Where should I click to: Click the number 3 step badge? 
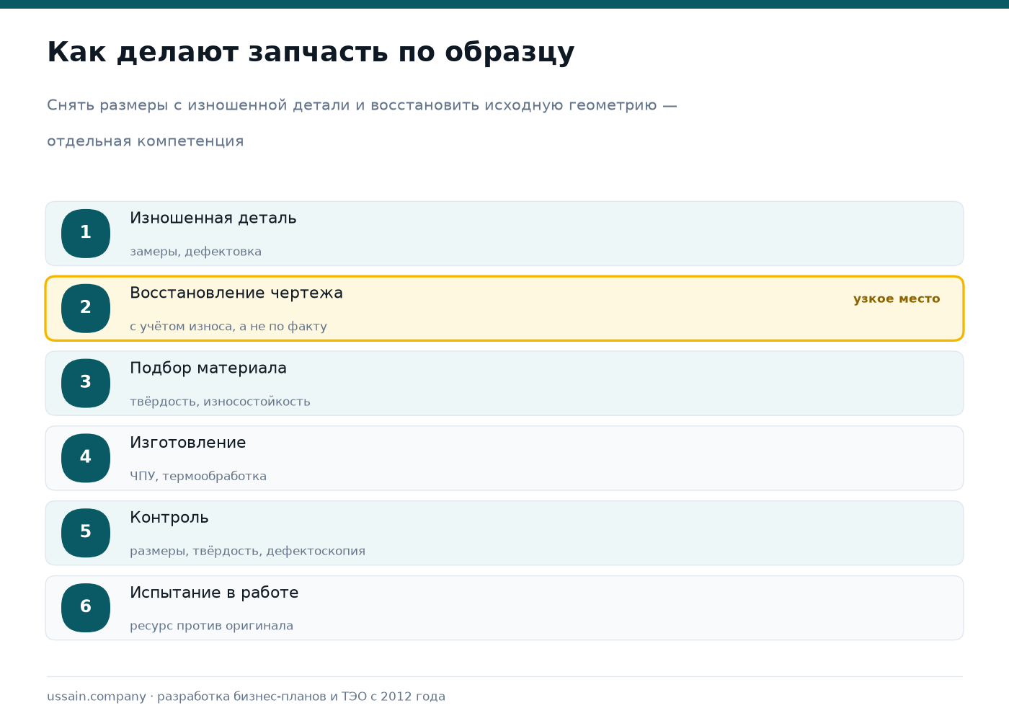pyautogui.click(x=86, y=384)
